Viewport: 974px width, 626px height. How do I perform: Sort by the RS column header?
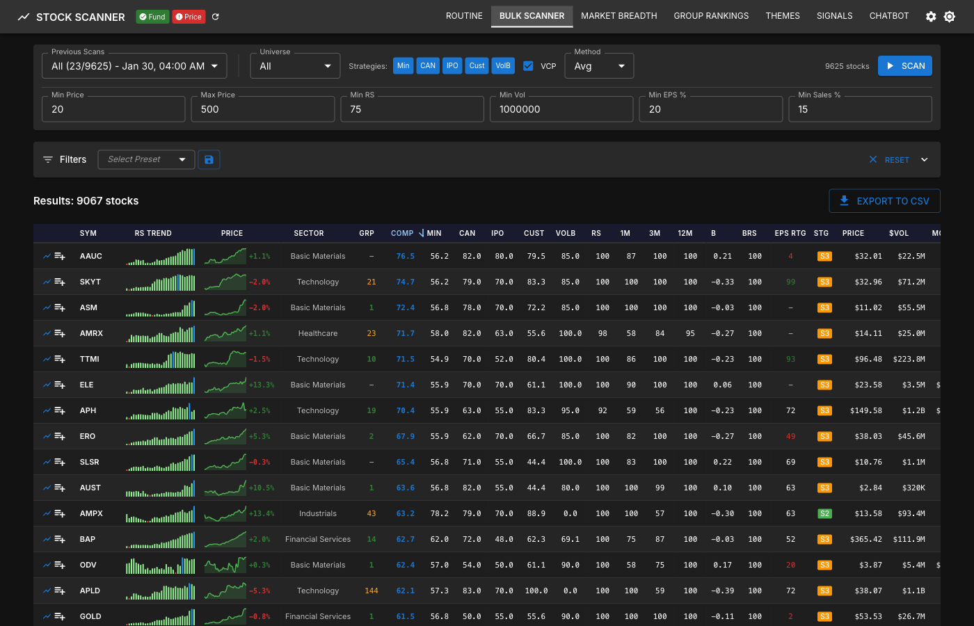(596, 233)
